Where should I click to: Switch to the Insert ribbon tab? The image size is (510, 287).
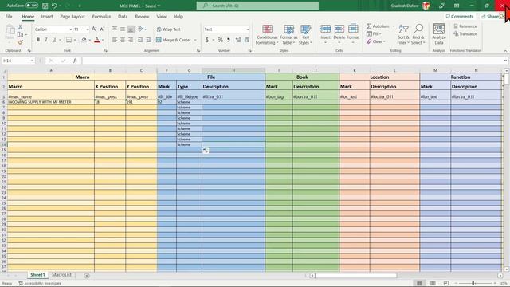click(x=47, y=16)
